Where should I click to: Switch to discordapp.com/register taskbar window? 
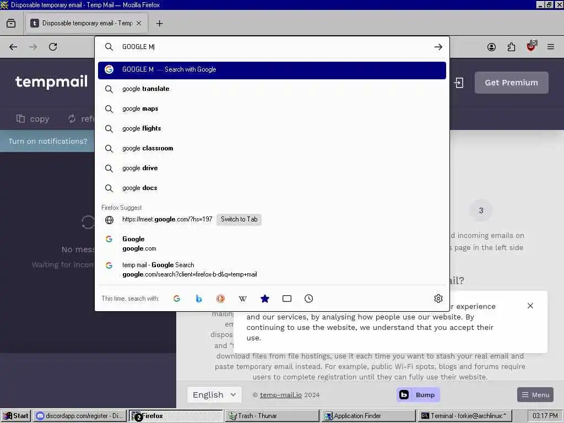click(x=80, y=416)
